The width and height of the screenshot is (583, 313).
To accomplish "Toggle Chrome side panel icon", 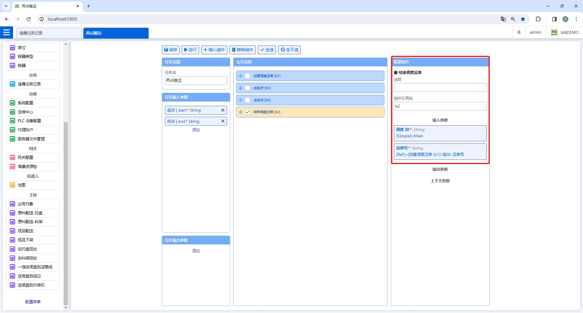I will point(554,19).
